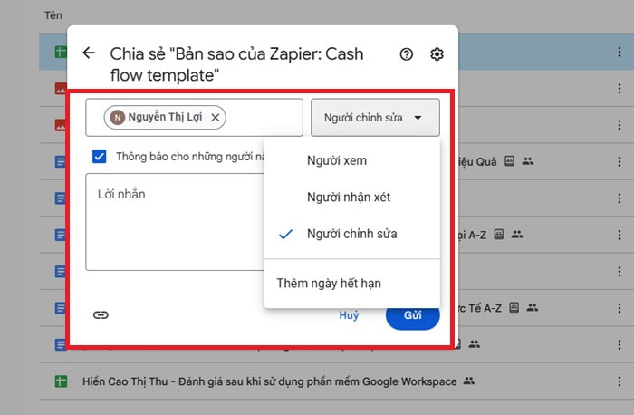Click the copy link icon

pyautogui.click(x=101, y=315)
